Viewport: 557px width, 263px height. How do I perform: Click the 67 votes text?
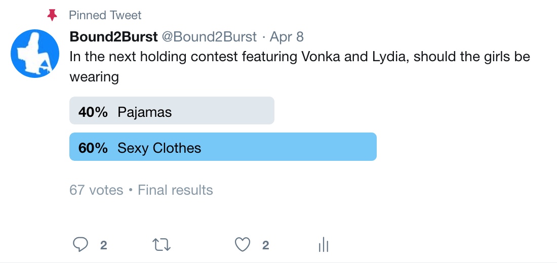point(96,190)
